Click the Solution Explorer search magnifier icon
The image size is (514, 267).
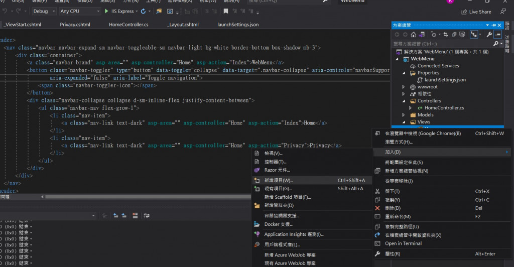point(495,44)
